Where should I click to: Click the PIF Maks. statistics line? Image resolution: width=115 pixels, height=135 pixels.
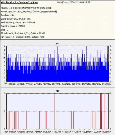coord(22,37)
